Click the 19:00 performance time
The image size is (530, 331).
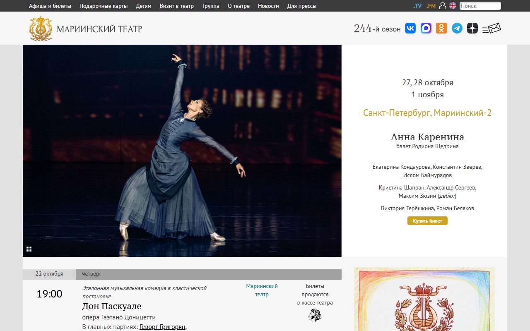[x=49, y=294]
